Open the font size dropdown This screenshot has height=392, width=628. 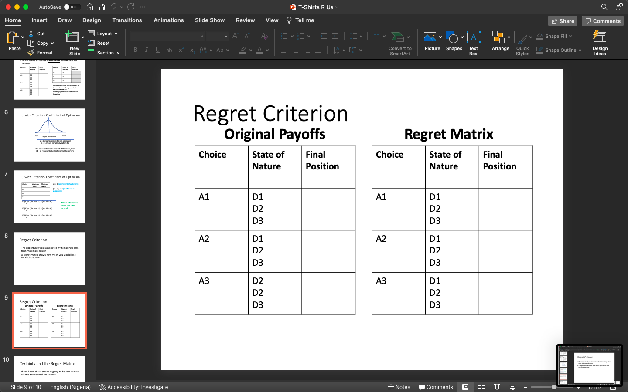coord(217,36)
